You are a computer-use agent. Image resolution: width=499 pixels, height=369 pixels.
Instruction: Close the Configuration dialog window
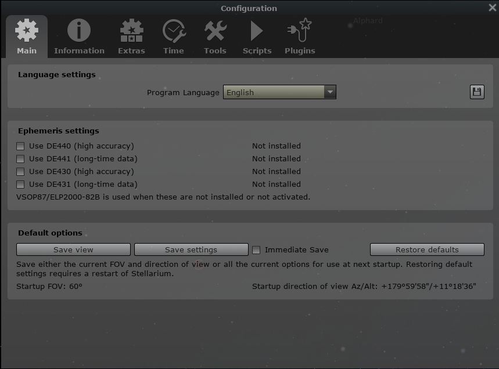click(x=492, y=8)
